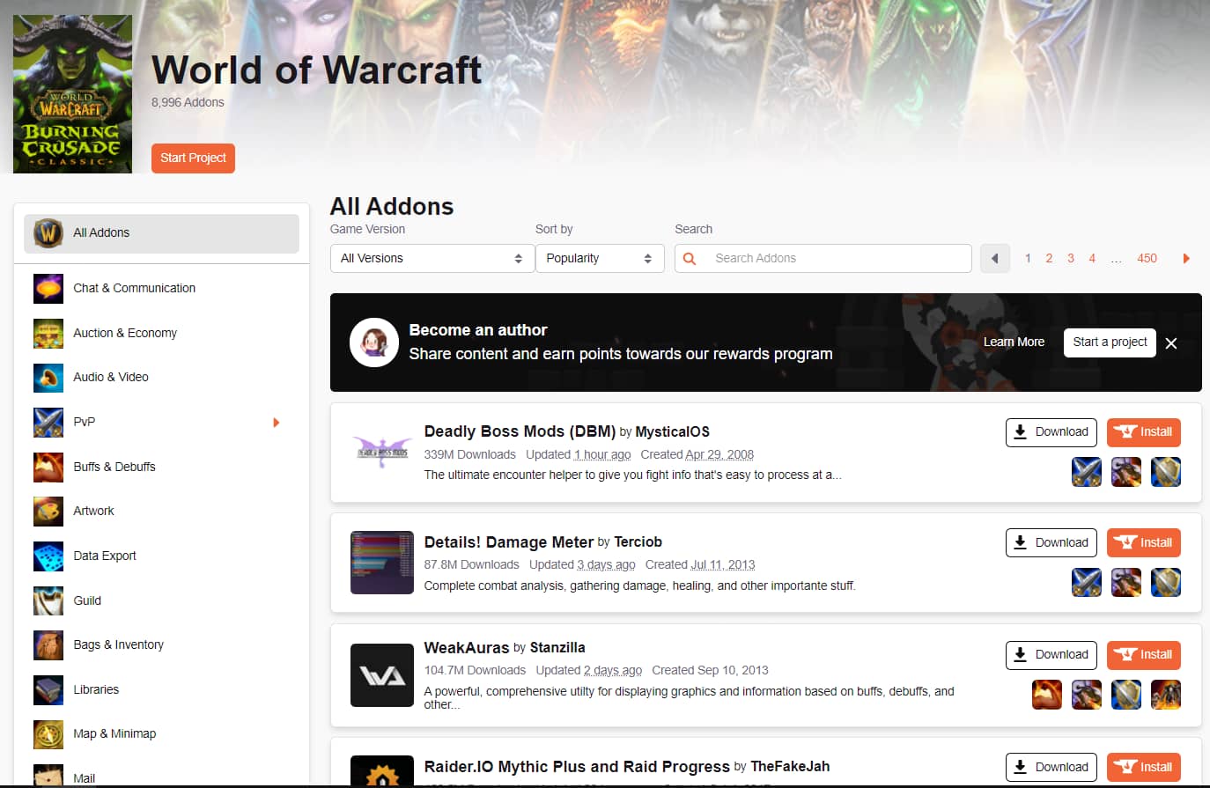Click the Chat & Communication category icon
Screen dimensions: 1210x788
click(48, 288)
